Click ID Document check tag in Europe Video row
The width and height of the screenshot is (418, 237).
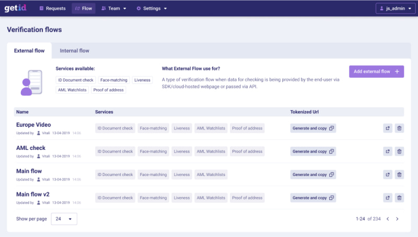point(115,128)
